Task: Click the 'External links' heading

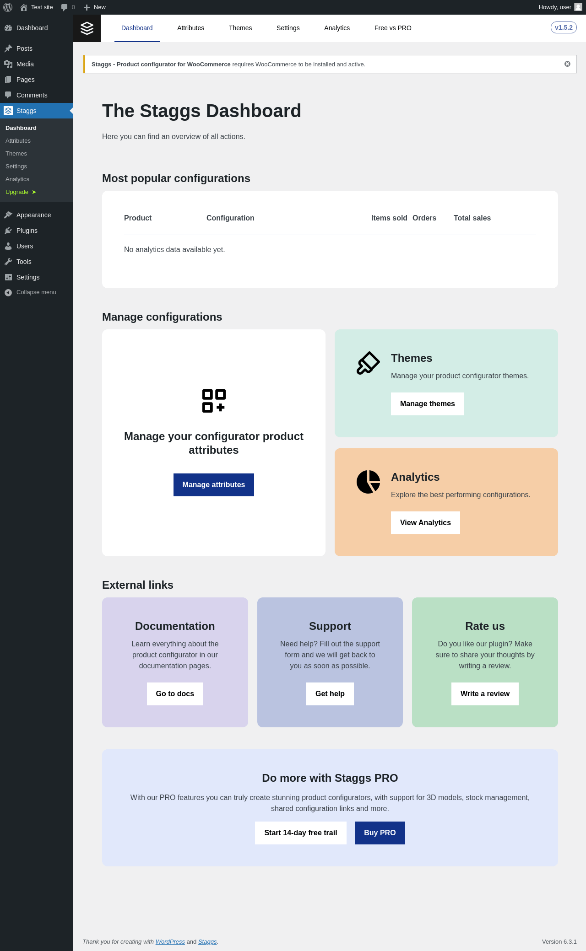Action: (x=138, y=585)
